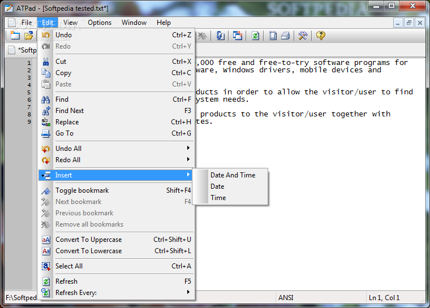Screen dimensions: 430x308
Task: Click the document icon left of File menu
Action: (x=11, y=23)
